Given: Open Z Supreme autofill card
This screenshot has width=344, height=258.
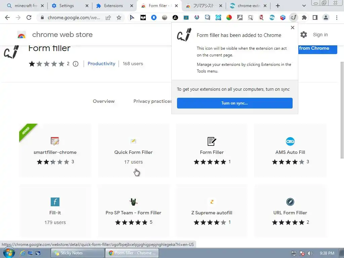Looking at the screenshot, I should (212, 211).
